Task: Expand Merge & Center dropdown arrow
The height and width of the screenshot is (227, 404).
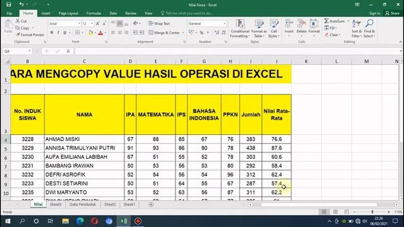Action: tap(183, 33)
